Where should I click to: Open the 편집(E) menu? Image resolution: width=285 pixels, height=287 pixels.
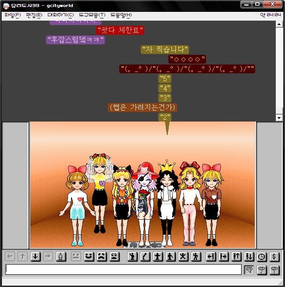tap(34, 15)
